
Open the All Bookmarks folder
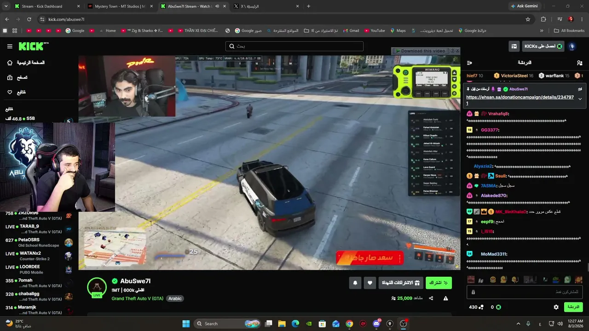point(569,31)
